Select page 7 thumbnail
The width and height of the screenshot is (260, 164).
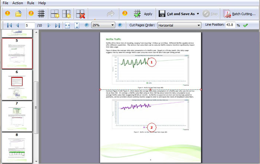pos(17,117)
